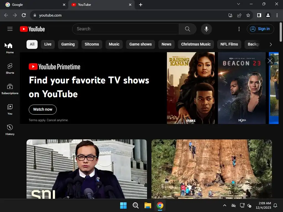Click the muted volume tray icon

[x=249, y=205]
